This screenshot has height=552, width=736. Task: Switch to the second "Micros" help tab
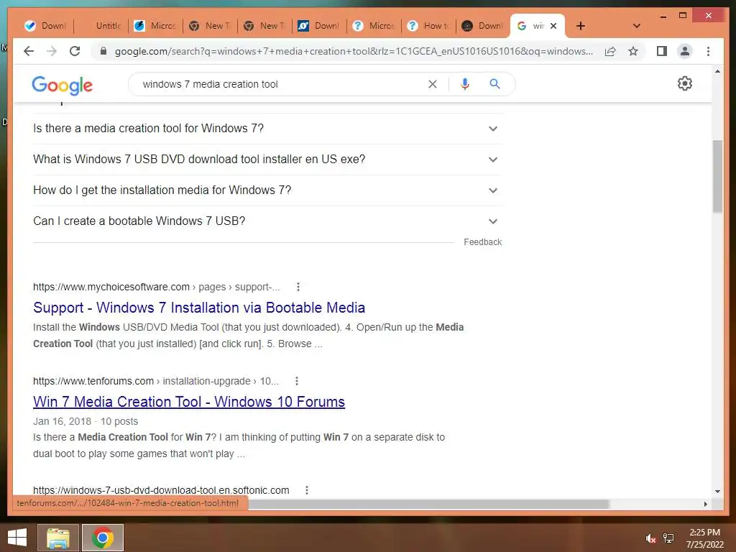[374, 27]
